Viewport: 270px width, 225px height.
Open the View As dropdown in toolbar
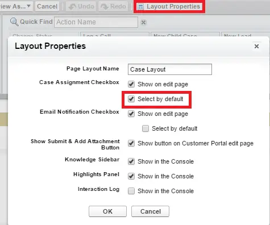point(16,6)
